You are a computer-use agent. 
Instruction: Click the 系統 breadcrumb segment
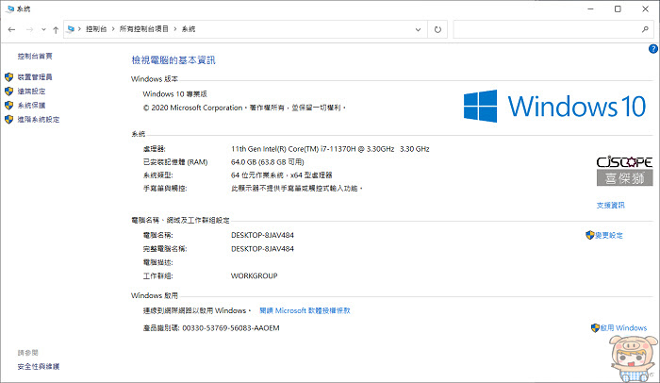[189, 29]
